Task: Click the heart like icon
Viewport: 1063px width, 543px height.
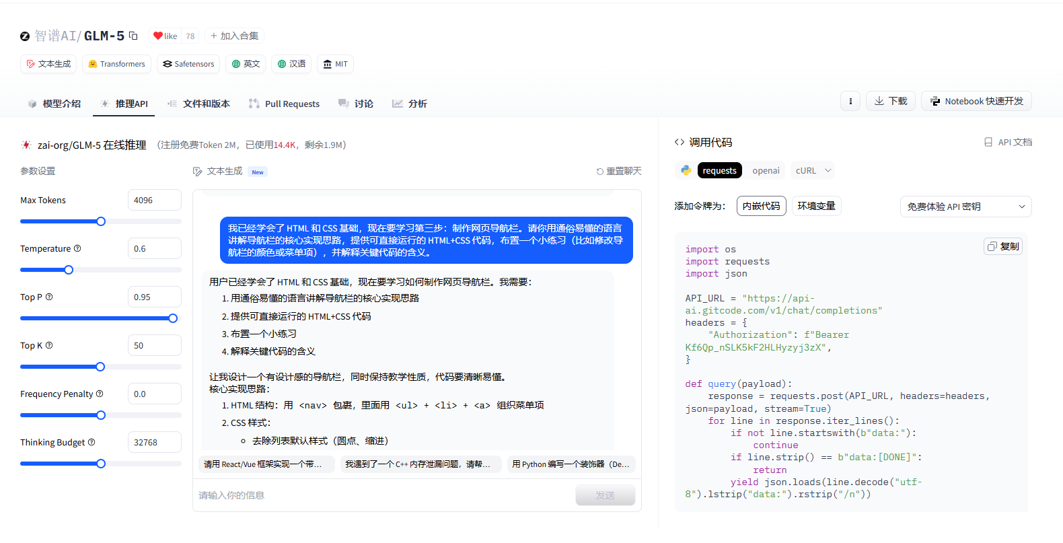Action: [157, 36]
